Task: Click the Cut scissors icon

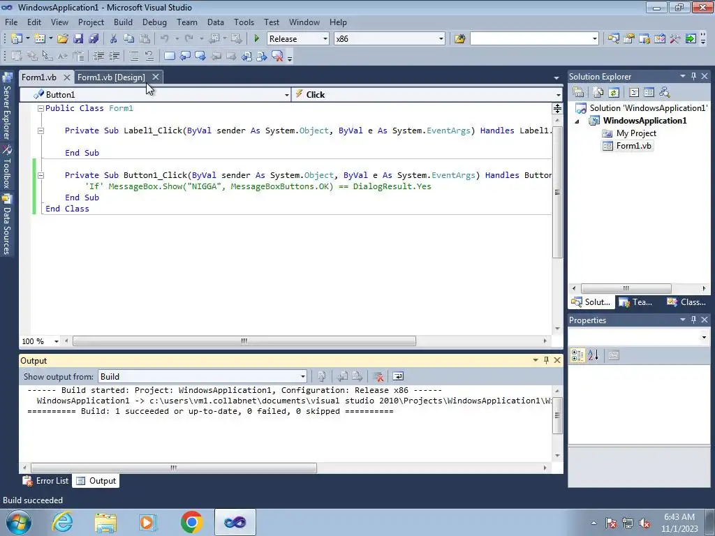Action: click(x=114, y=39)
